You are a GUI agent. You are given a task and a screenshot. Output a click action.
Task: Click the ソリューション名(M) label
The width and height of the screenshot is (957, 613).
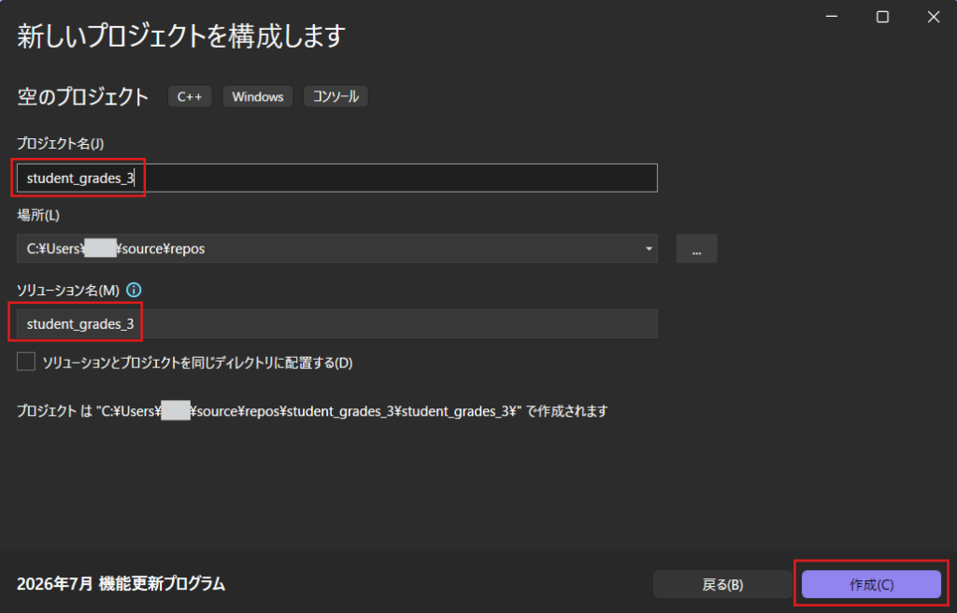[x=68, y=290]
